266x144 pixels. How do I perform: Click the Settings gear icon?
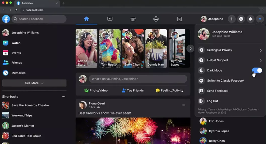click(x=201, y=50)
